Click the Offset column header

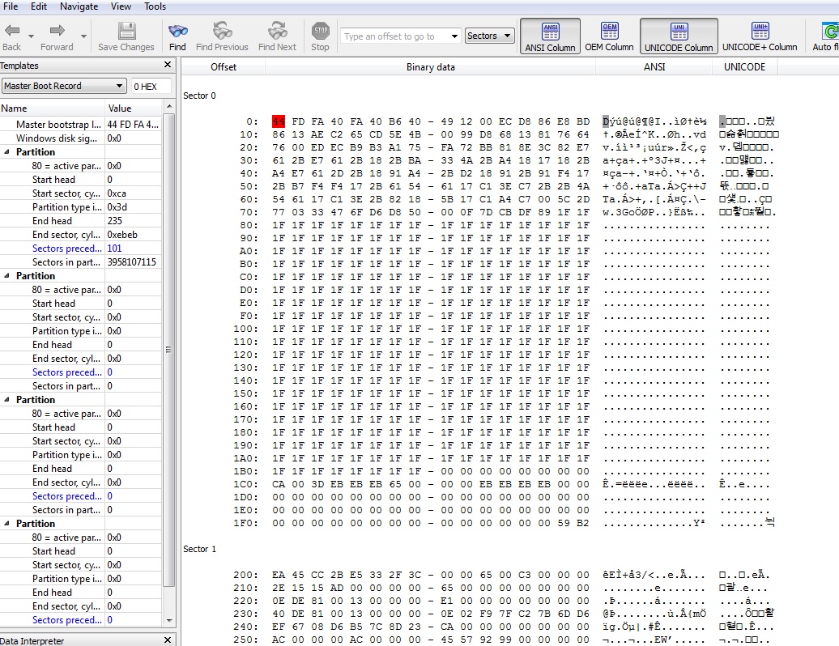pos(224,67)
